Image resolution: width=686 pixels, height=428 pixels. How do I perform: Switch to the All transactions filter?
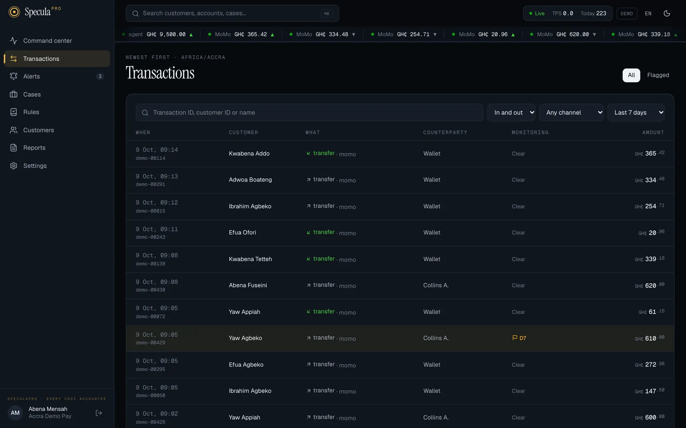[x=631, y=75]
